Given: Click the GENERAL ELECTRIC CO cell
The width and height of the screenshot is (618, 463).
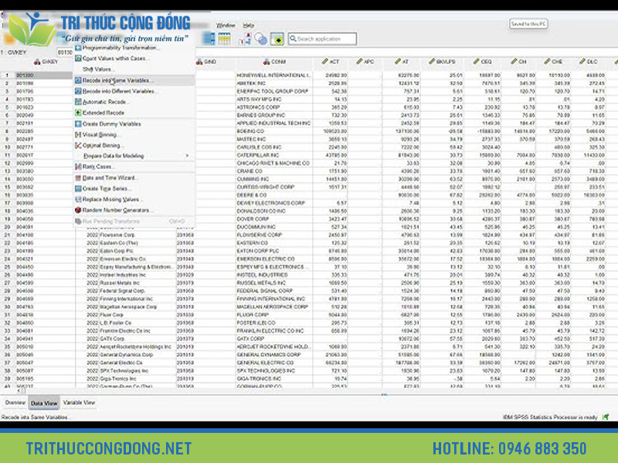Looking at the screenshot, I should click(274, 363).
